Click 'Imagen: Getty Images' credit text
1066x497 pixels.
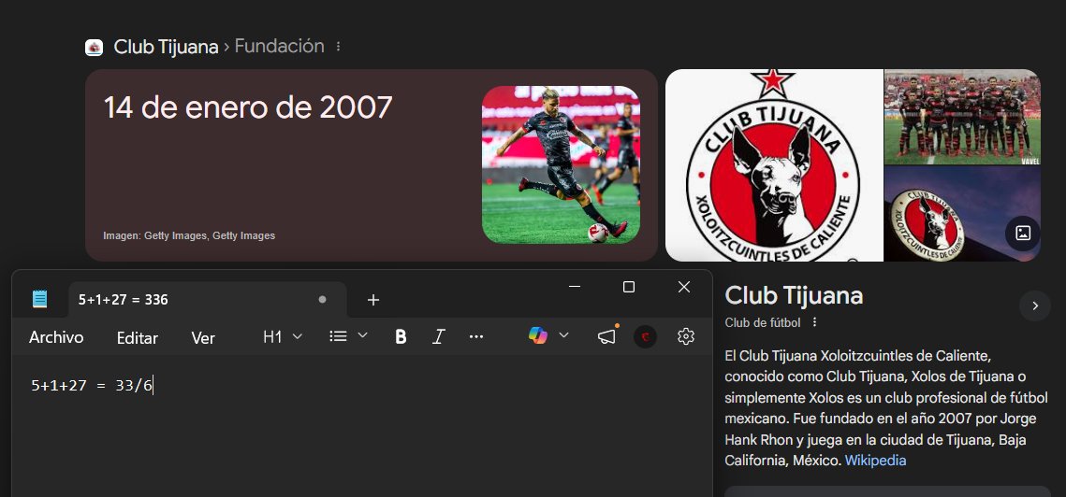[x=189, y=235]
